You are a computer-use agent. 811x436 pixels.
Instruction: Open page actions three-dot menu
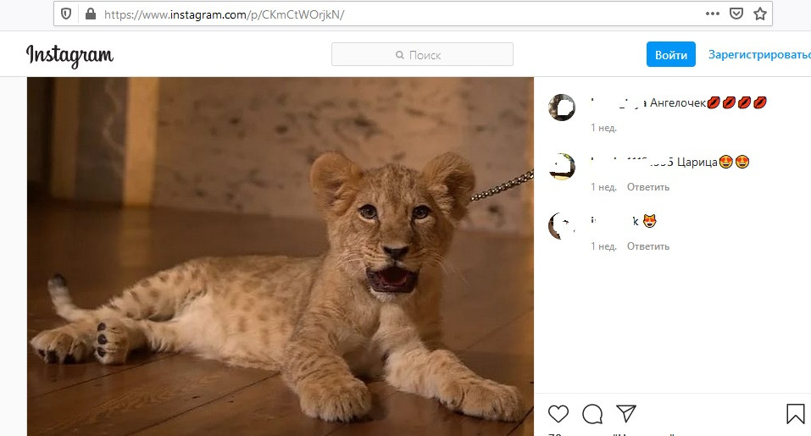point(713,14)
